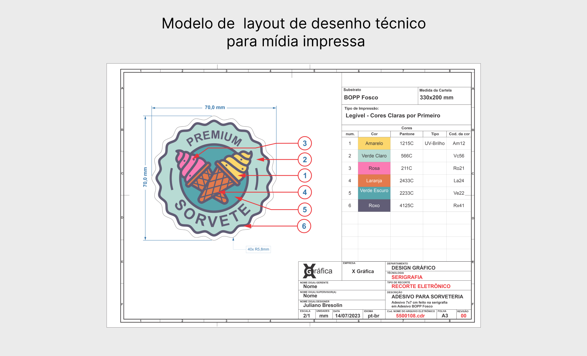Select the Rosa color swatch
587x356 pixels.
(374, 168)
